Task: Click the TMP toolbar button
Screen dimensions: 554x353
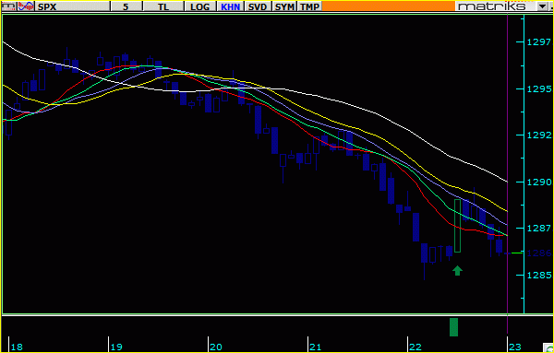Action: coord(310,6)
